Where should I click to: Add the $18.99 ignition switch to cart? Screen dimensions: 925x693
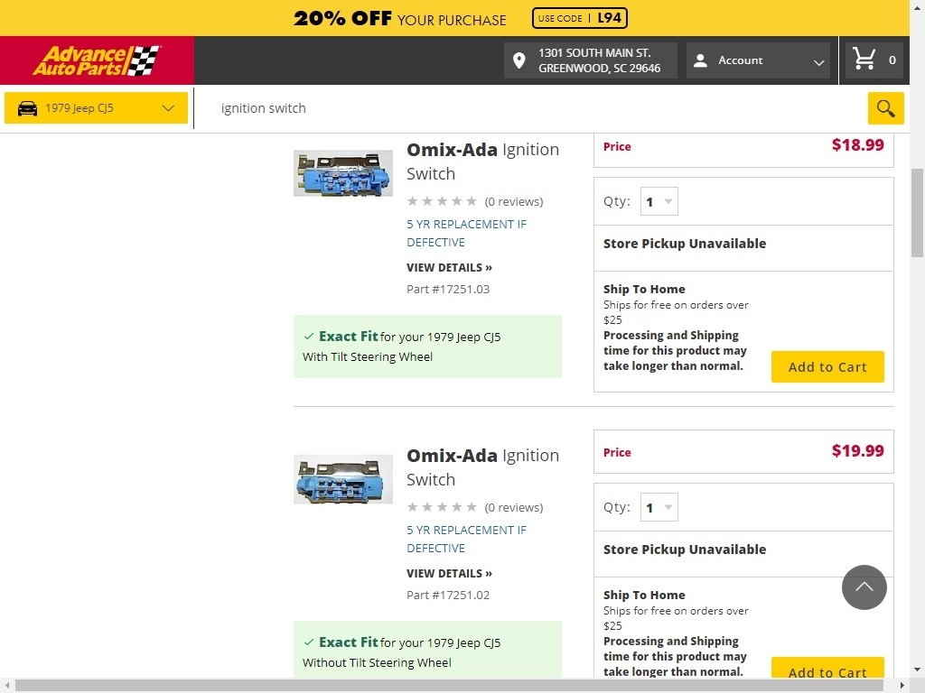[x=827, y=367]
